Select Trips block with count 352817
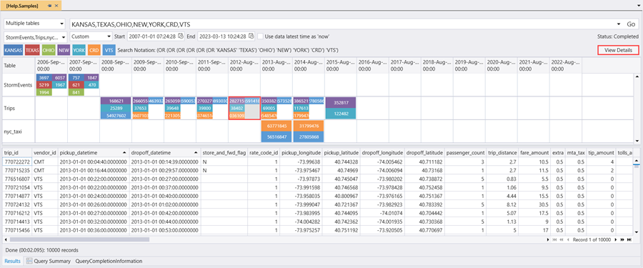Viewport: 643px width, 268px height. pyautogui.click(x=341, y=103)
